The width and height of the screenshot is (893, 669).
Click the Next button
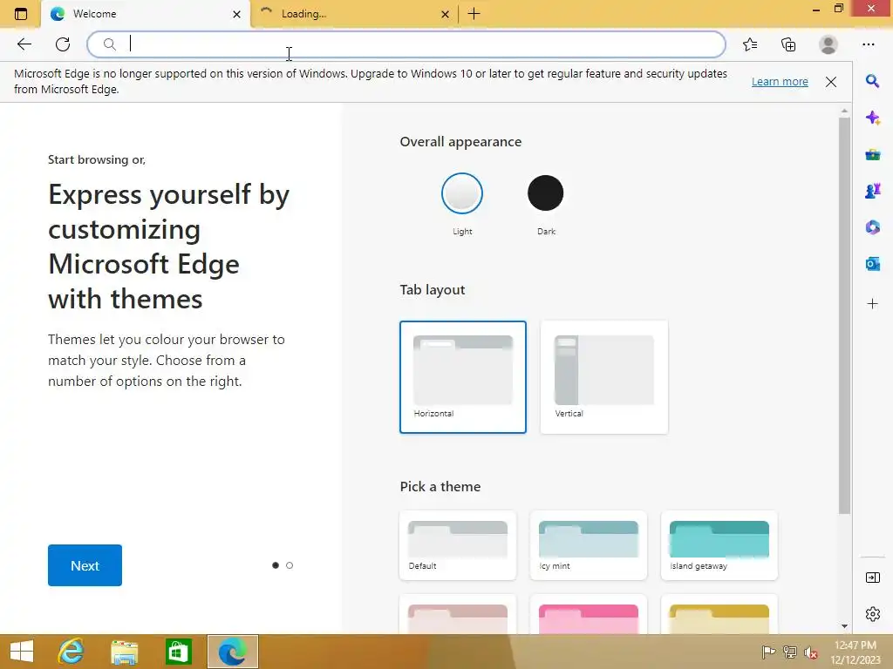coord(85,565)
